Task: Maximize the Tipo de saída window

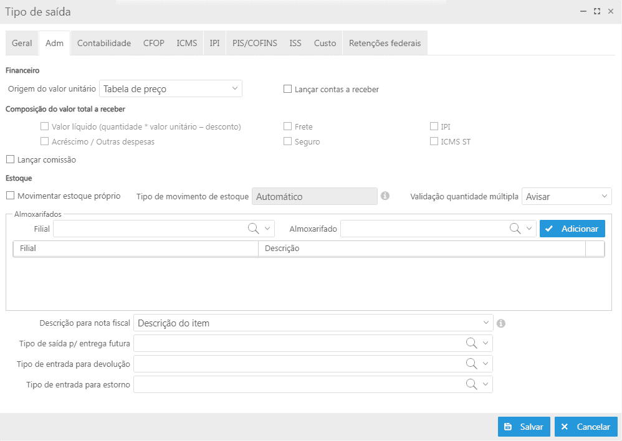Action: (x=596, y=11)
